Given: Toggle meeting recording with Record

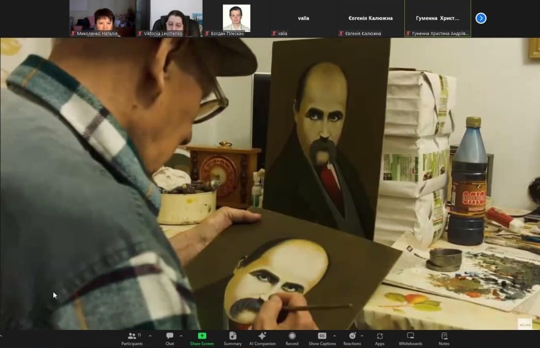Looking at the screenshot, I should tap(292, 338).
